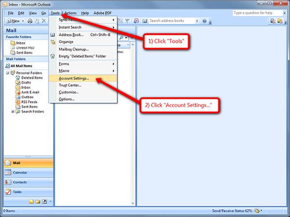This screenshot has height=217, width=290.
Task: Switch to the Contacts pane
Action: pyautogui.click(x=29, y=182)
